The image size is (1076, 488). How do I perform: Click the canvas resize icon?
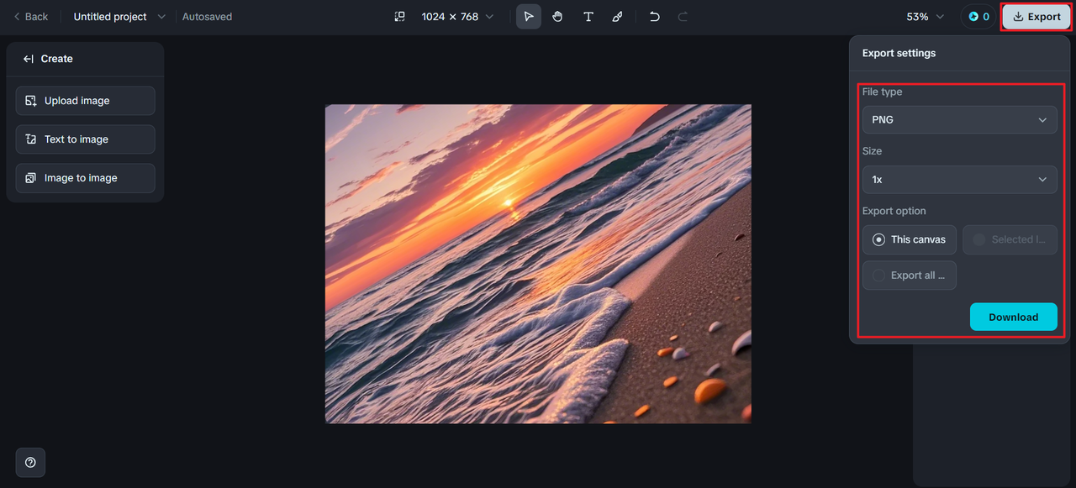400,17
